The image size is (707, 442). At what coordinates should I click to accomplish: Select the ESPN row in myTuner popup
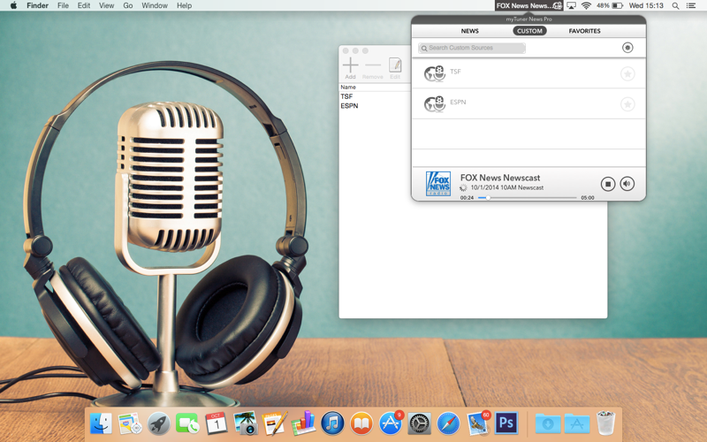(x=528, y=104)
